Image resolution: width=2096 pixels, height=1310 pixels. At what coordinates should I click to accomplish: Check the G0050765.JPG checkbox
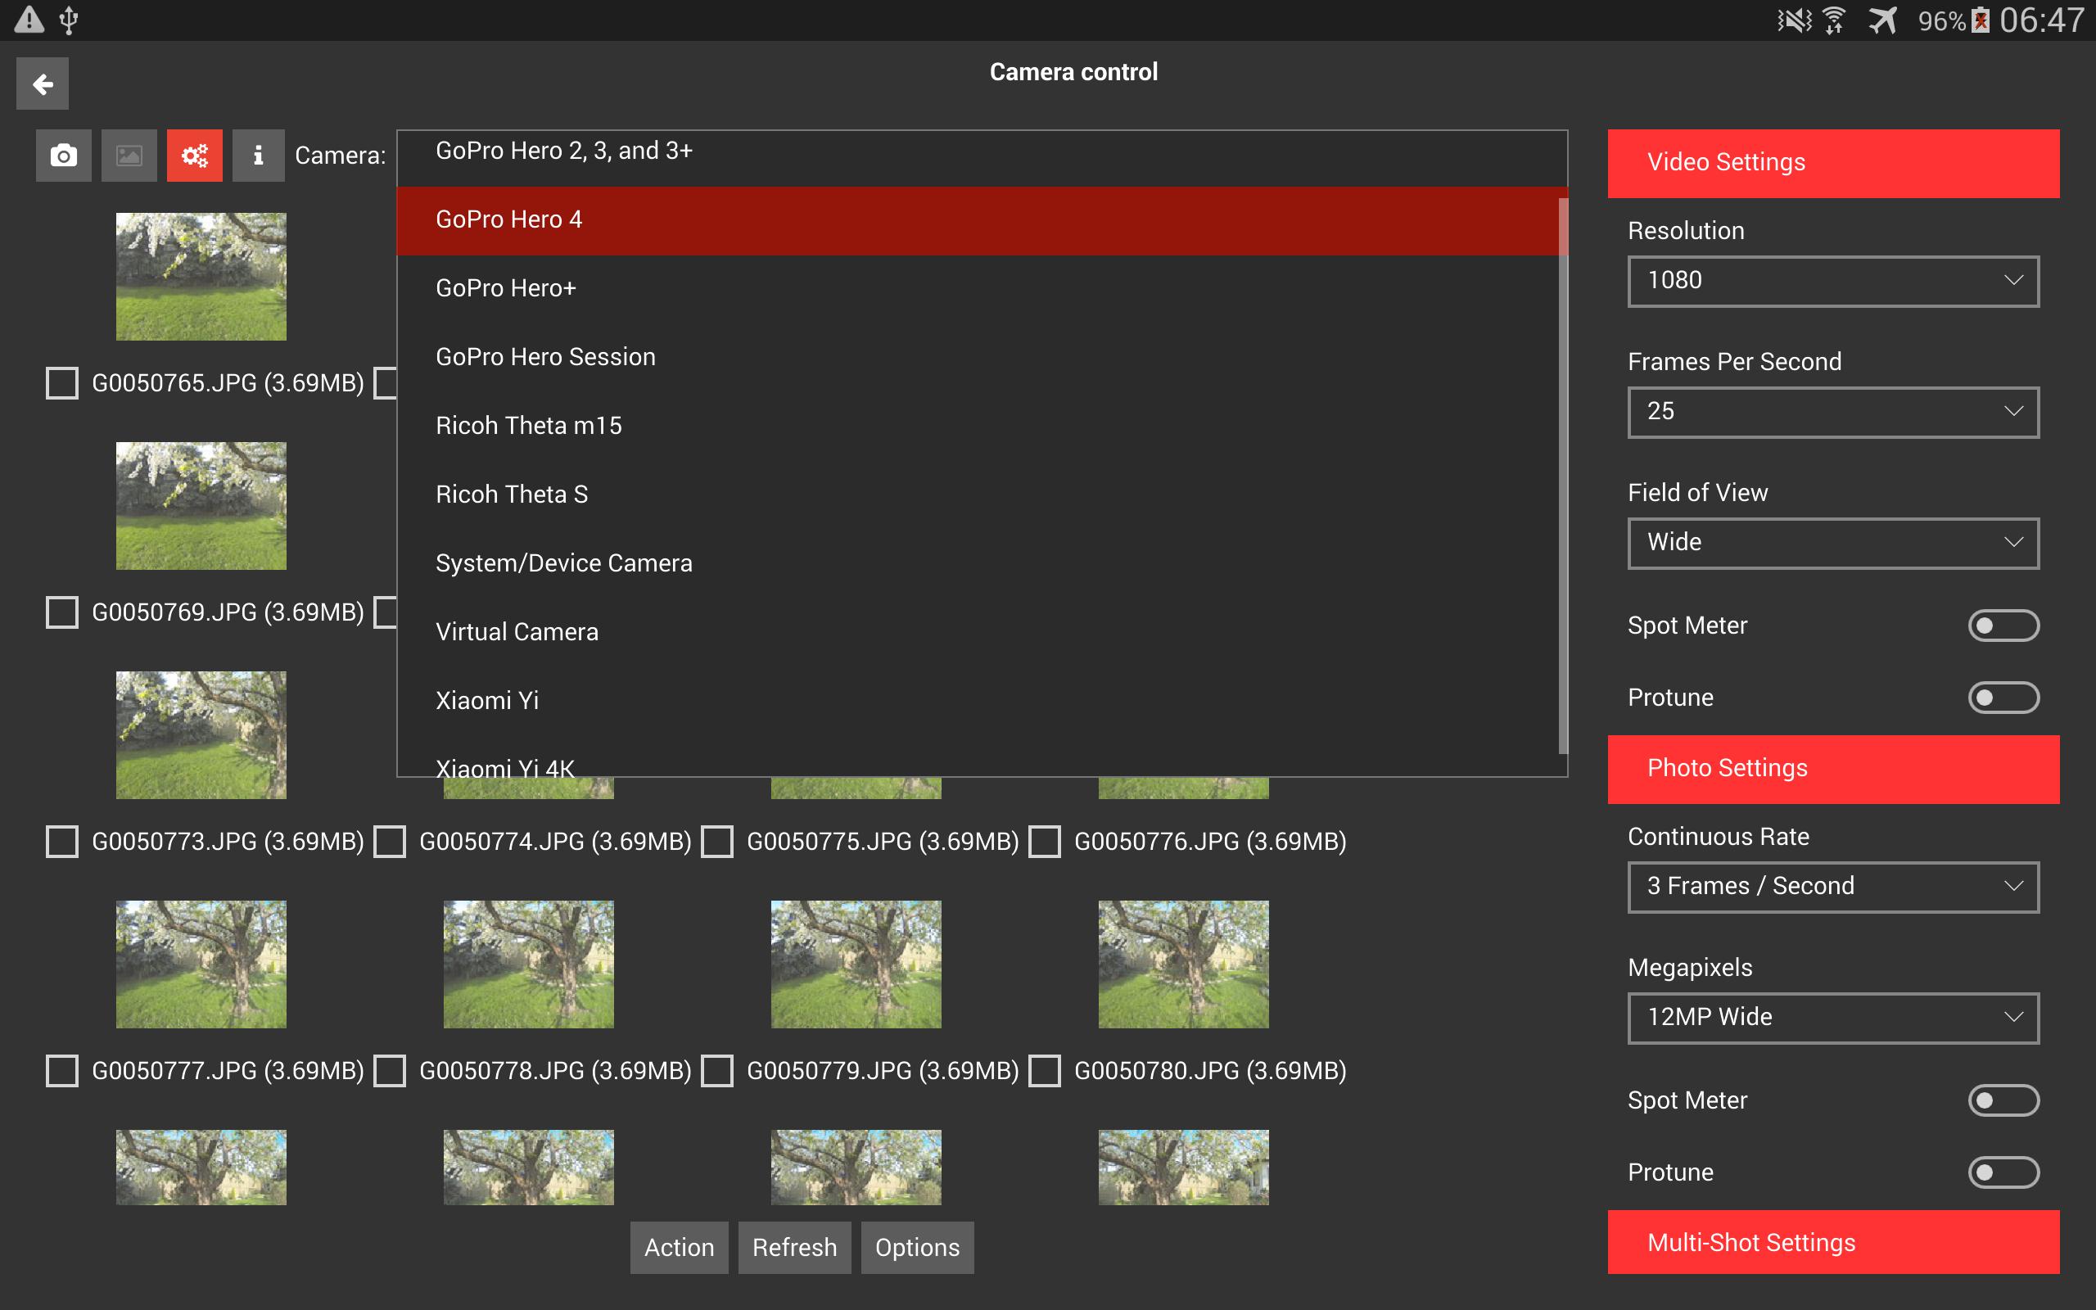click(62, 383)
